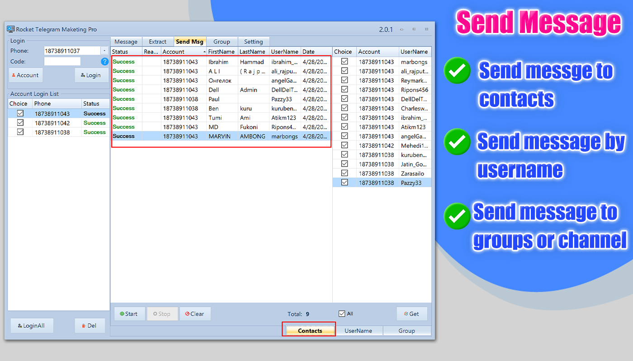Click the Account column sort arrow
Image resolution: width=633 pixels, height=361 pixels.
pyautogui.click(x=204, y=51)
